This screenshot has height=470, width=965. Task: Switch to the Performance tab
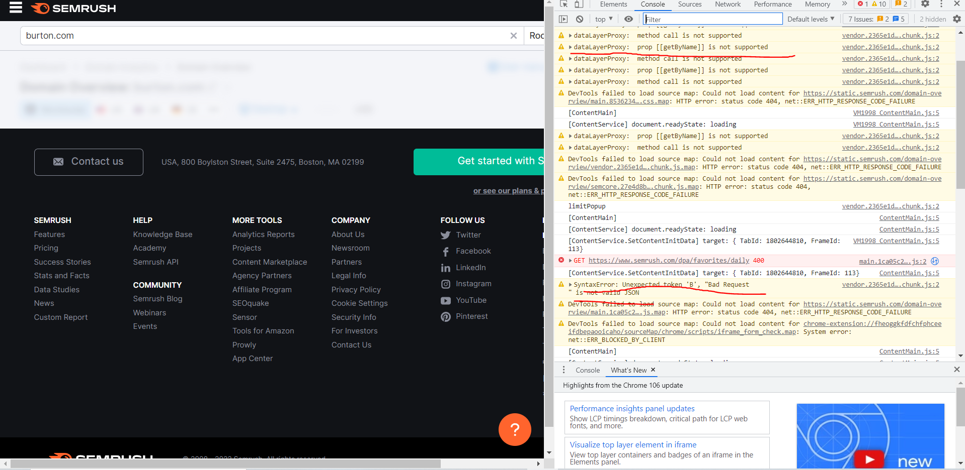coord(772,4)
